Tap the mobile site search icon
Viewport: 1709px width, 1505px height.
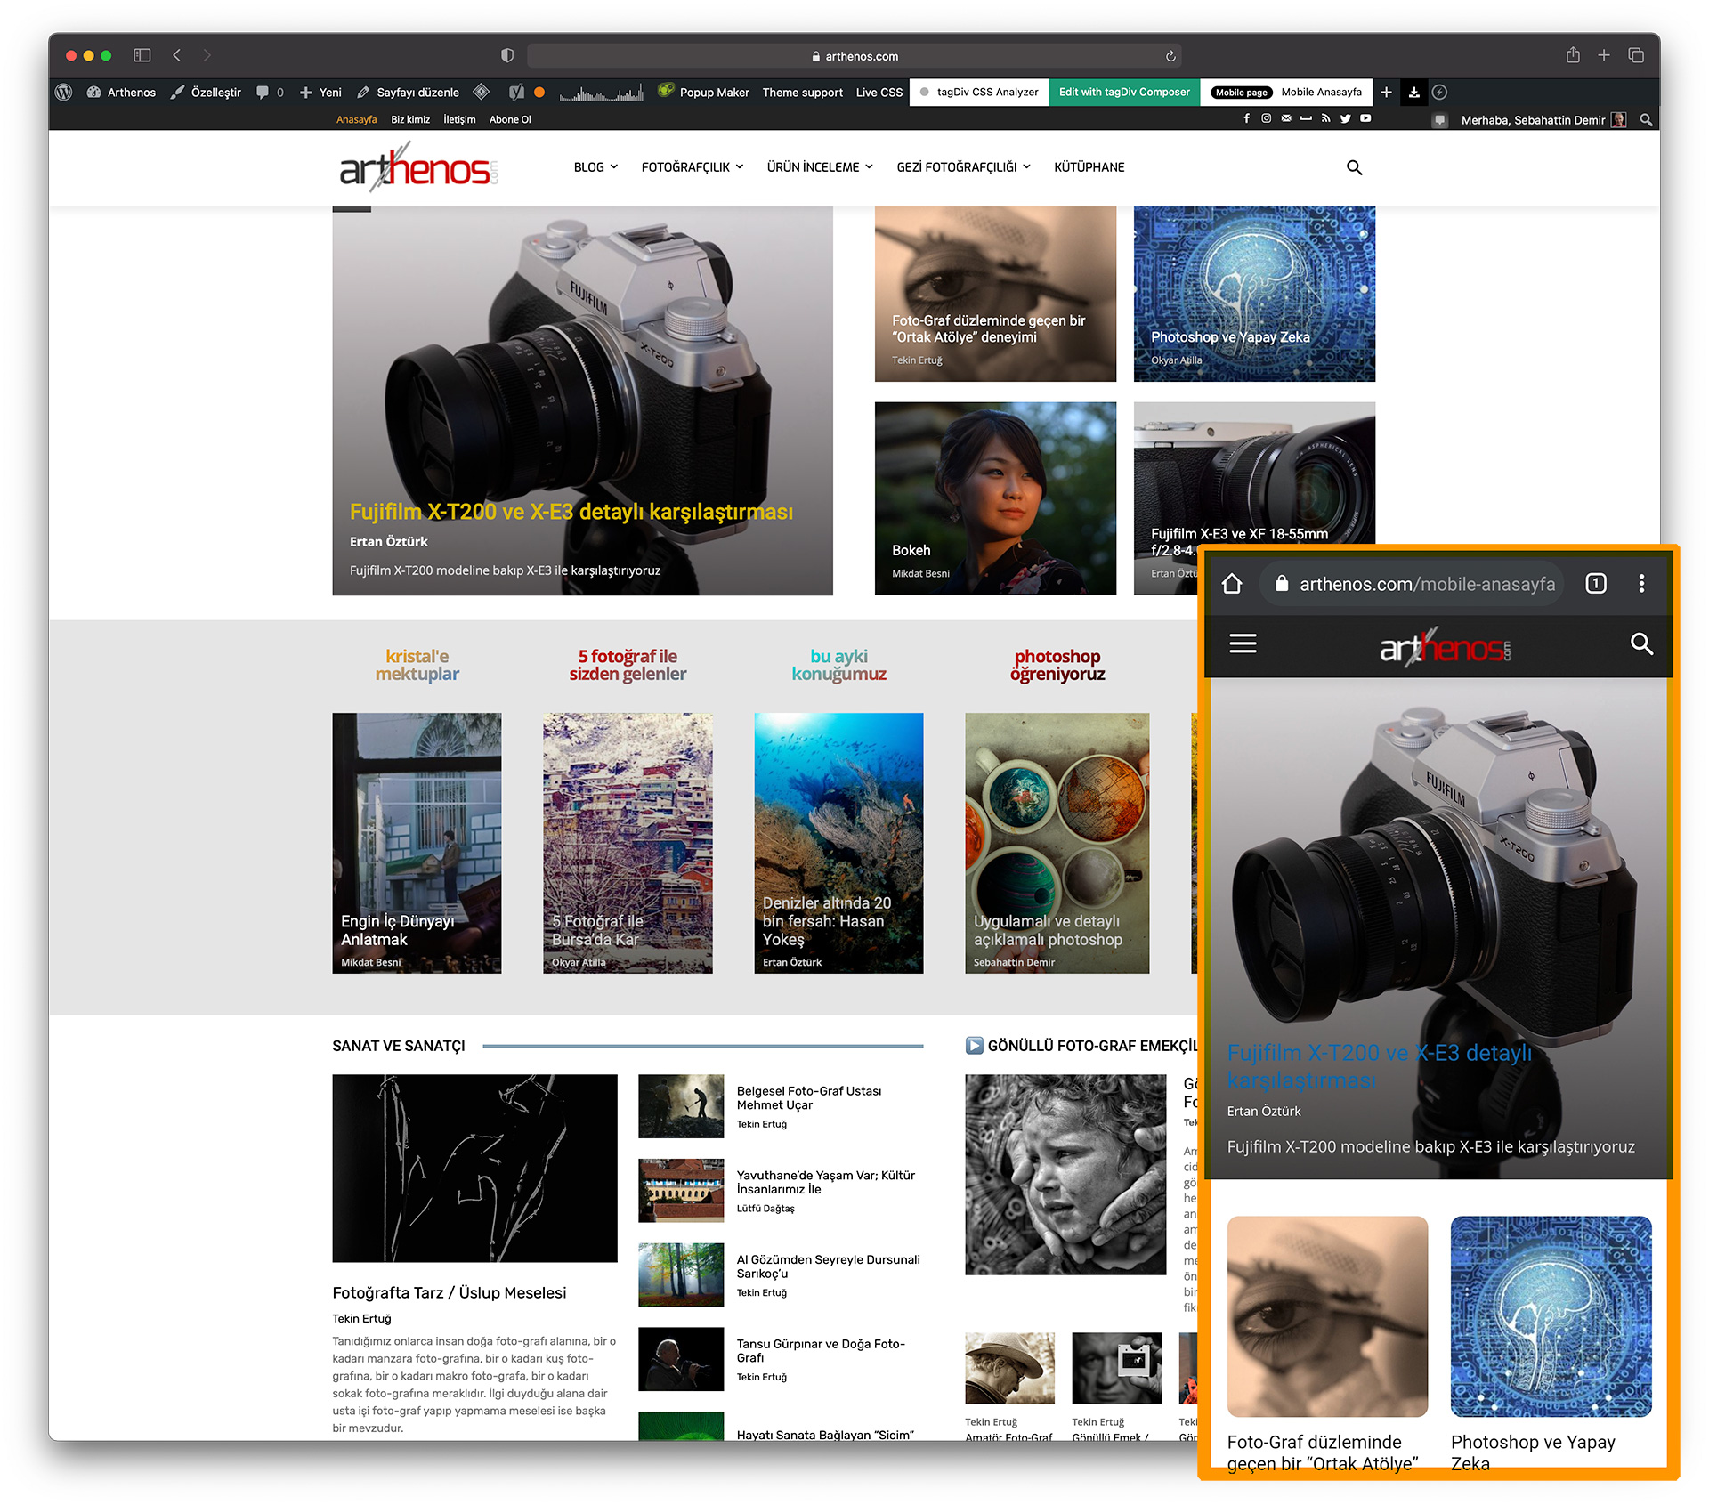click(1641, 643)
